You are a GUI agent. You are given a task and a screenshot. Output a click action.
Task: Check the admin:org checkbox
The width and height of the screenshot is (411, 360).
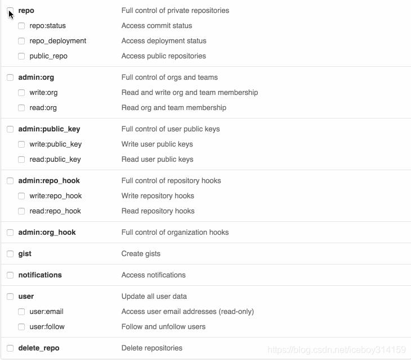tap(10, 78)
